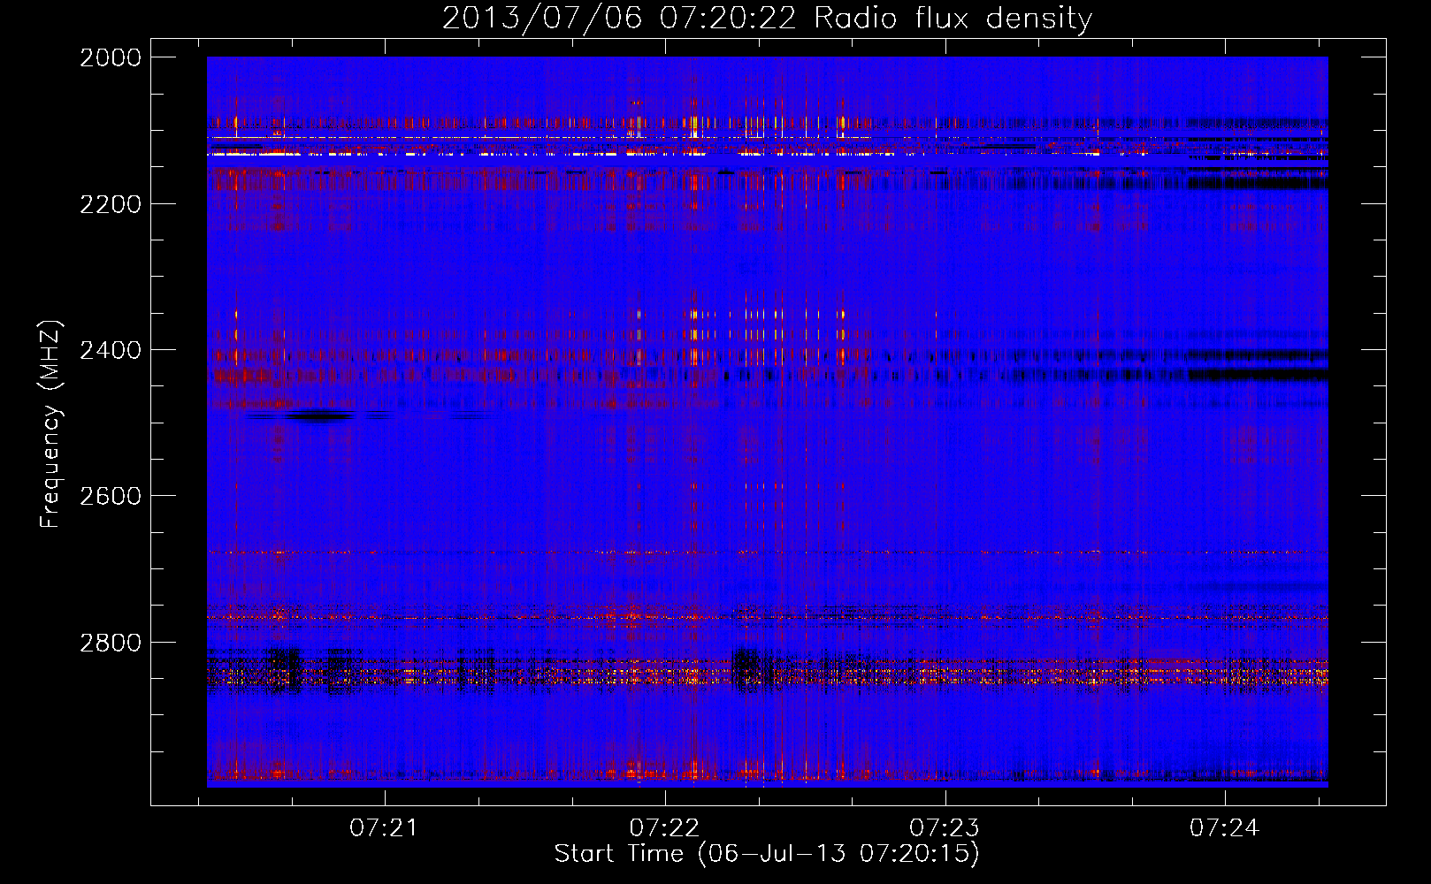Click the 07:24 time axis label
Viewport: 1431px width, 884px height.
1224,828
